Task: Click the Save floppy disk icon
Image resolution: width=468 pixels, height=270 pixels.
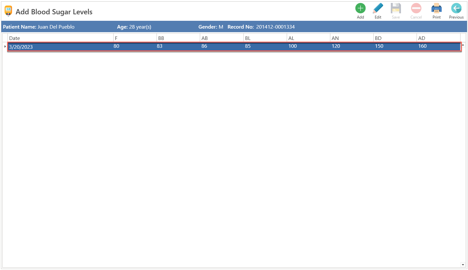Action: coord(396,8)
